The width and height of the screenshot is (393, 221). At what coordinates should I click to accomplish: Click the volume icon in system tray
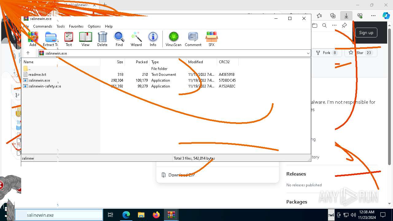pyautogui.click(x=353, y=215)
